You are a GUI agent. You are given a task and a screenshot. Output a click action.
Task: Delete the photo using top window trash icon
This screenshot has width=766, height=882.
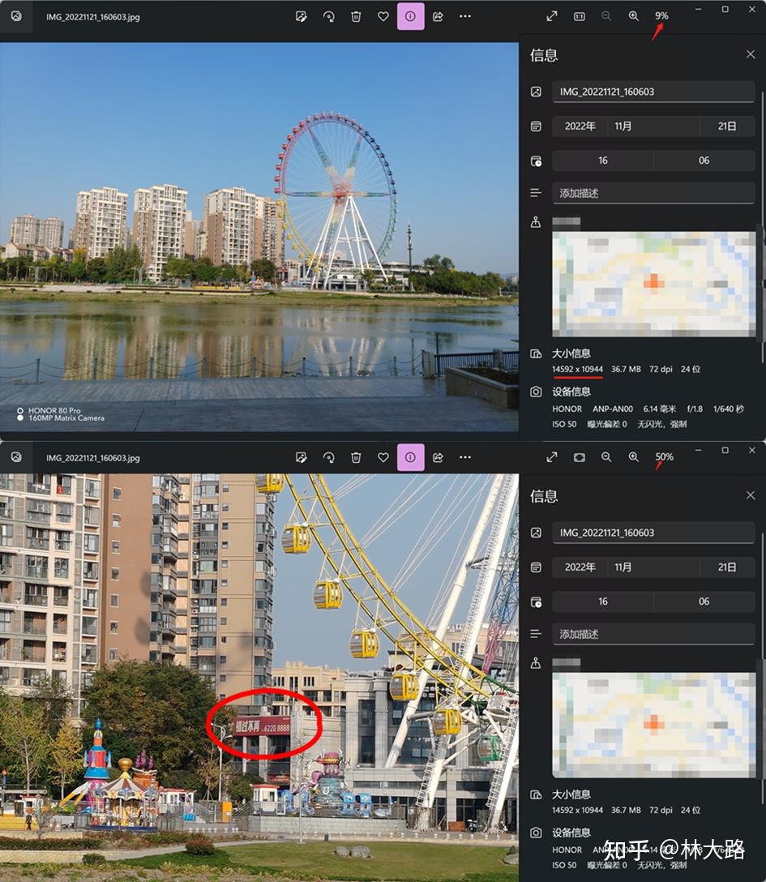coord(356,17)
